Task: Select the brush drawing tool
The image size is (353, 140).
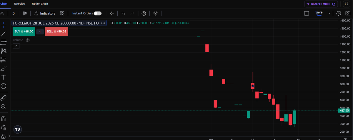Action: click(4, 69)
